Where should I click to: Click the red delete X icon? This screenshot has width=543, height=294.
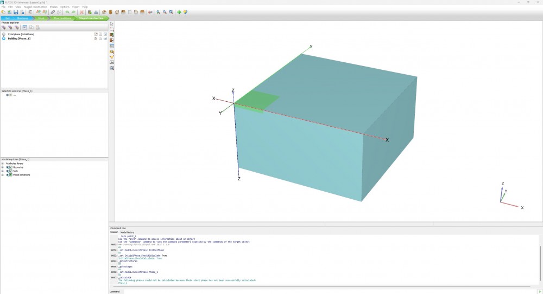click(81, 12)
